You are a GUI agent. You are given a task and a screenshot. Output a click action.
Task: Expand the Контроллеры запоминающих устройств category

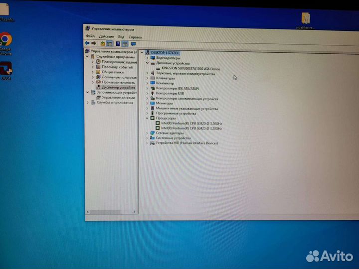click(x=147, y=98)
